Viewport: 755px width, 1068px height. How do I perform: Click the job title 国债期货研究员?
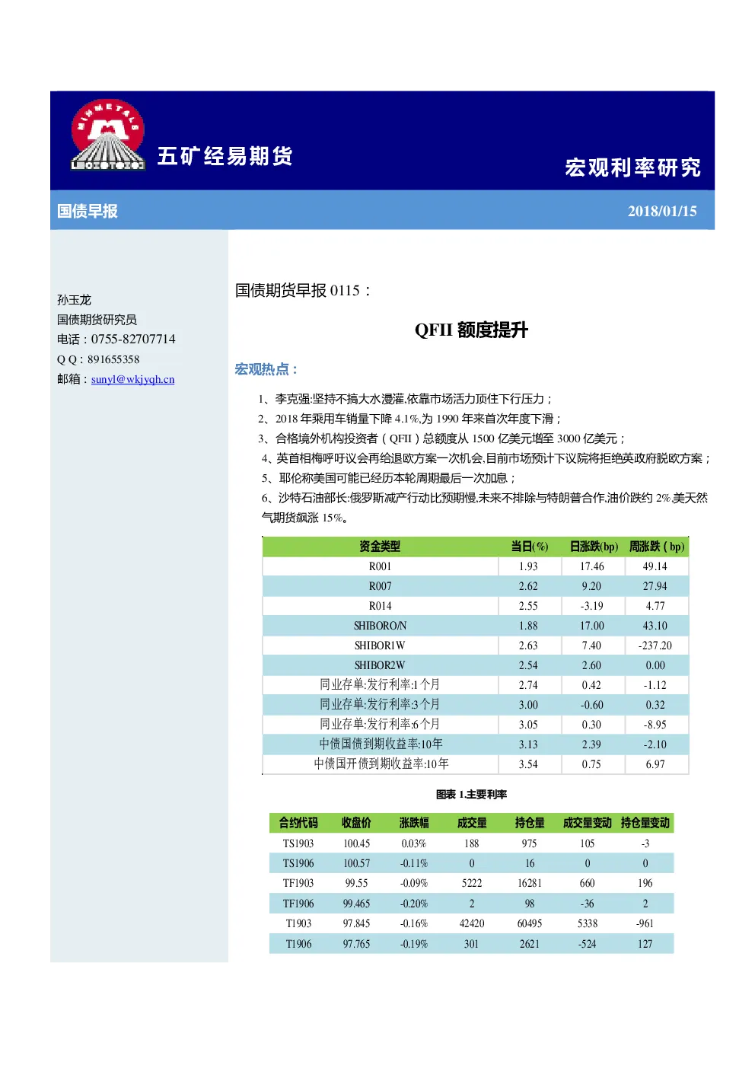pyautogui.click(x=97, y=320)
